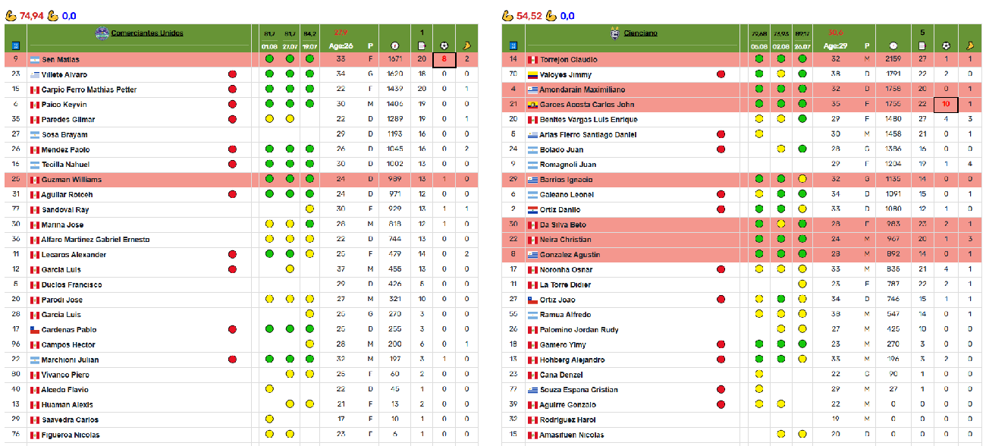Click the 26.07 match date column header
The width and height of the screenshot is (986, 446).
pyautogui.click(x=802, y=46)
